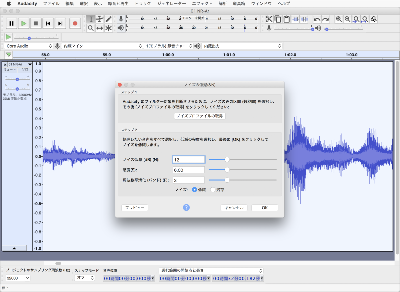
Task: Open the 内蔵マイク recording device dropdown
Action: point(102,46)
